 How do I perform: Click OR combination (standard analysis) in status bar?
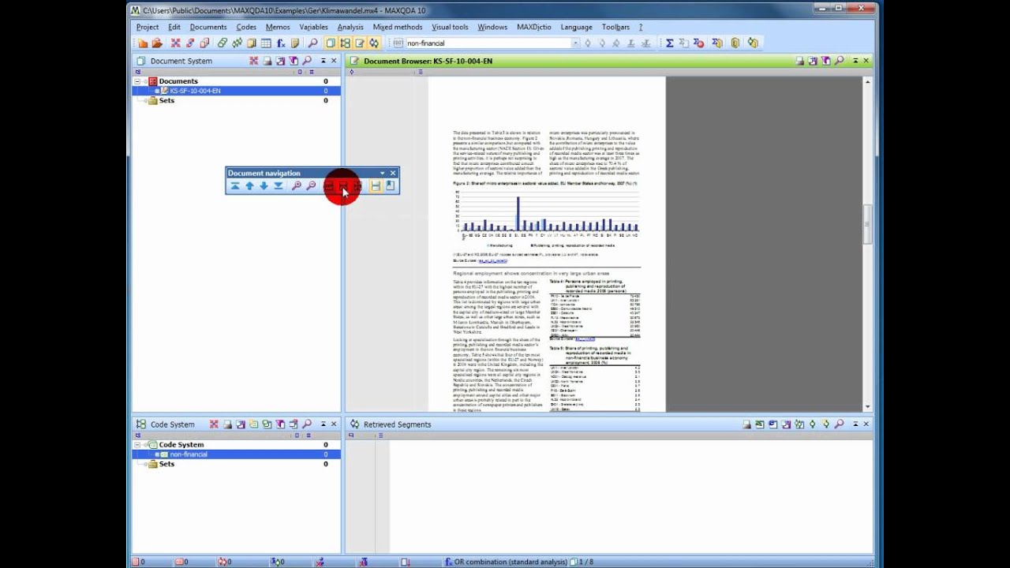pyautogui.click(x=511, y=562)
